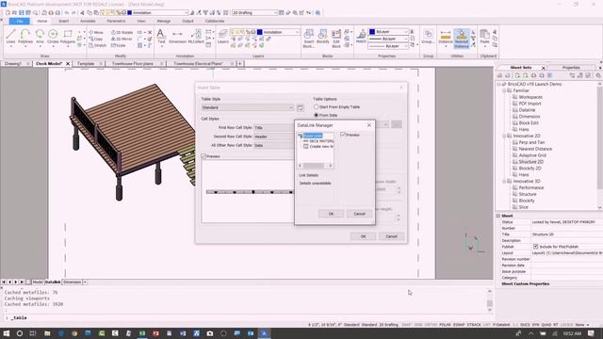
Task: Use the Copy tool in Modify
Action: (96, 39)
